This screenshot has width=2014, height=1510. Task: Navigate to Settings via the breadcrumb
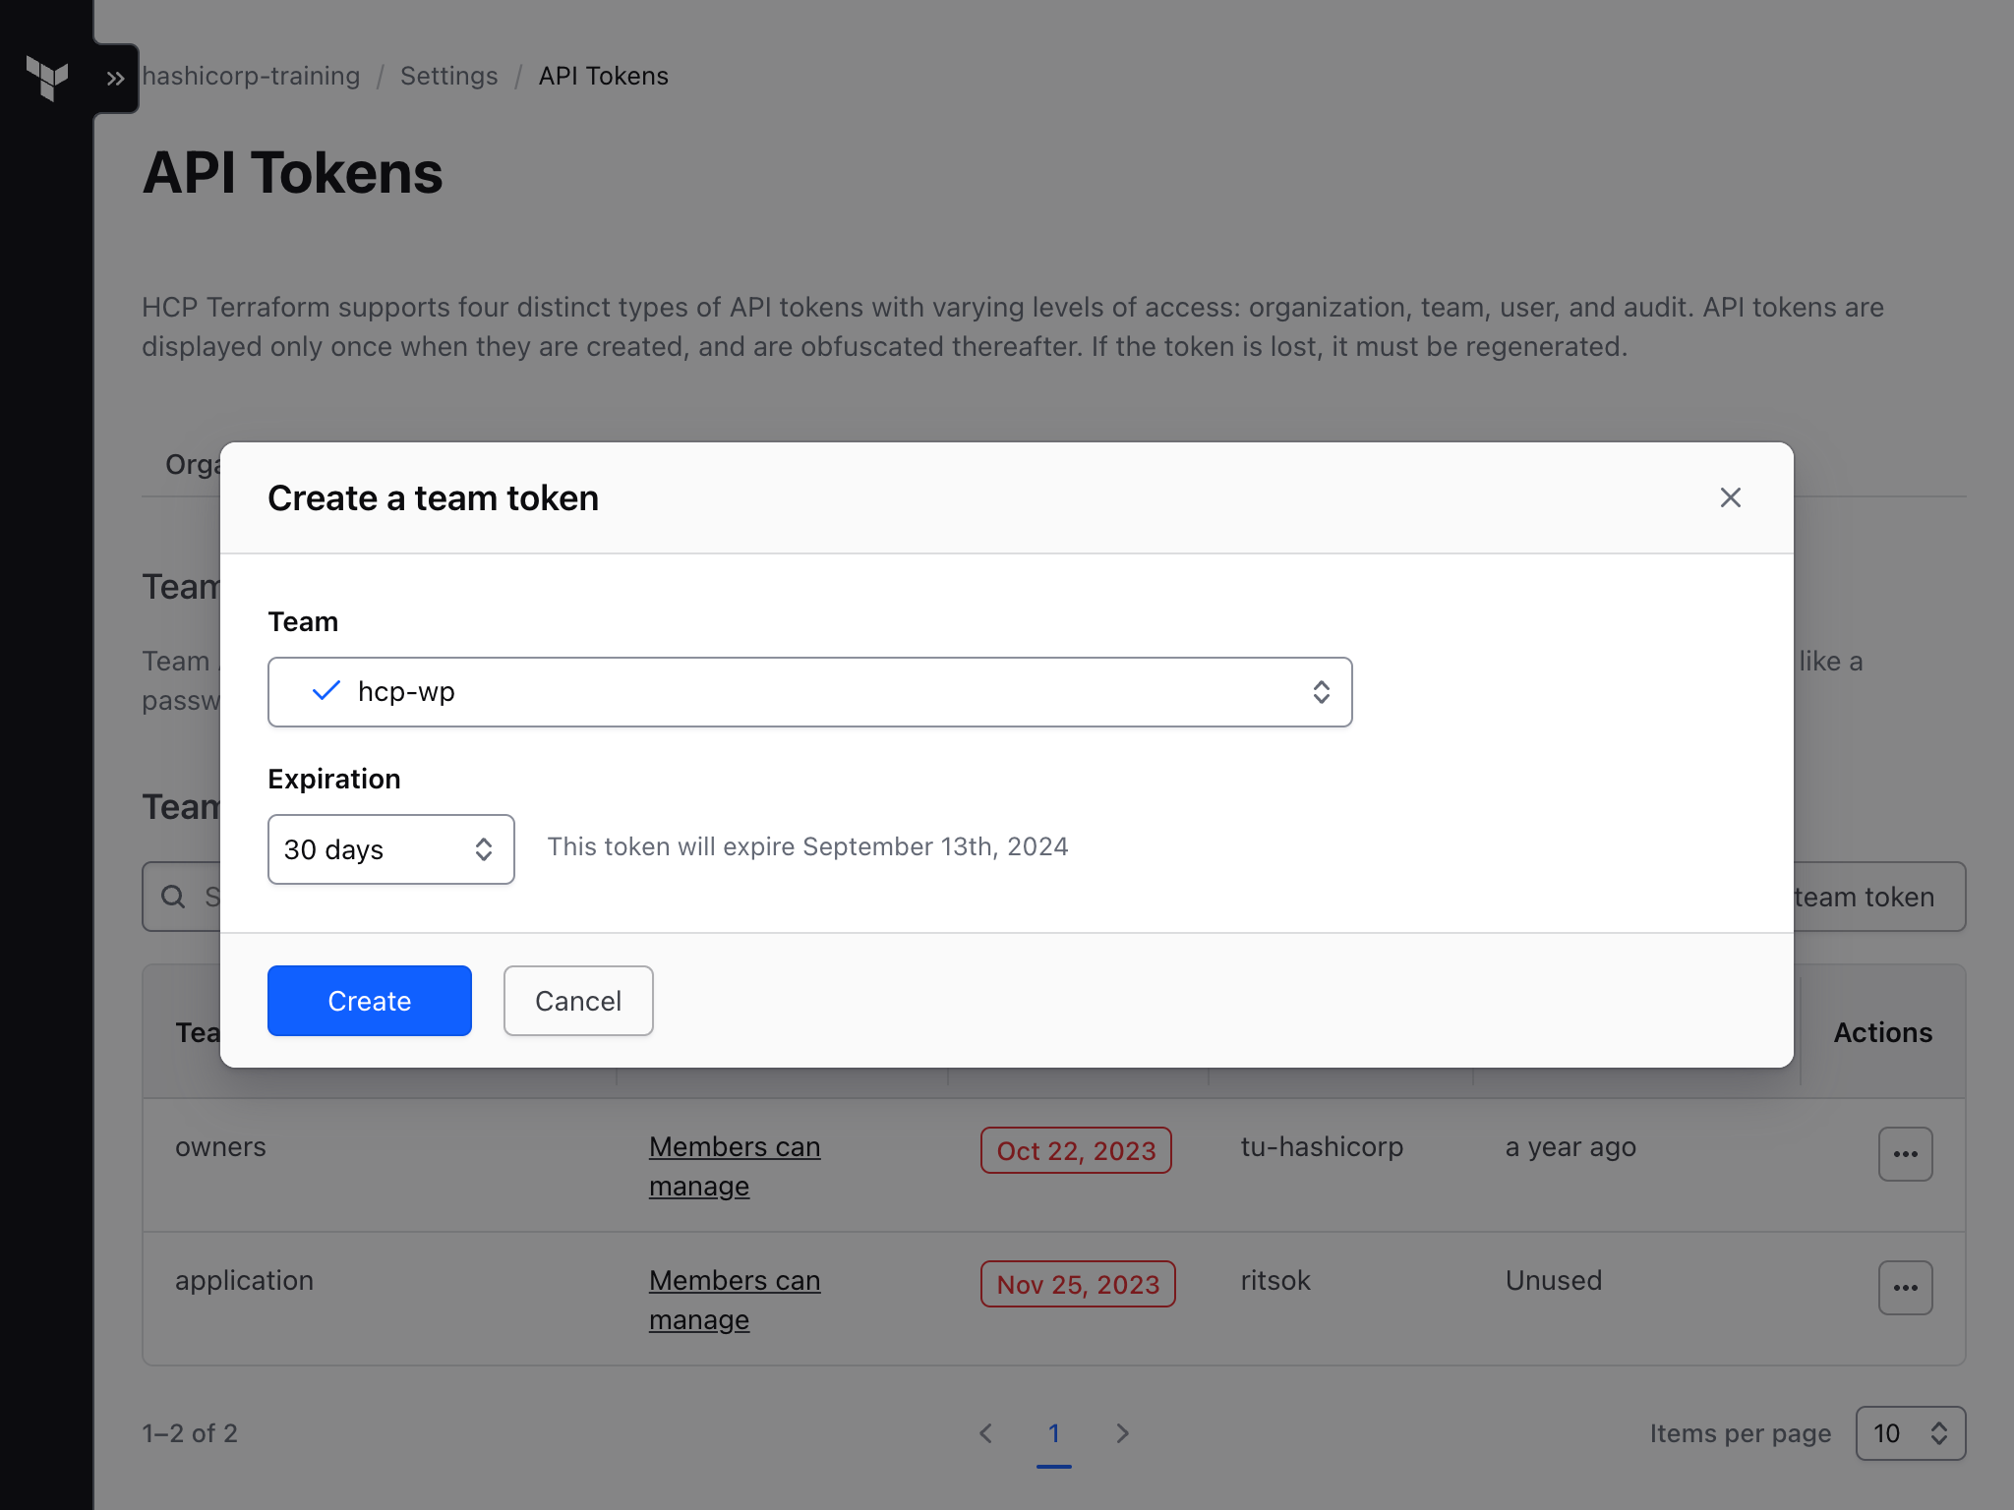coord(448,76)
